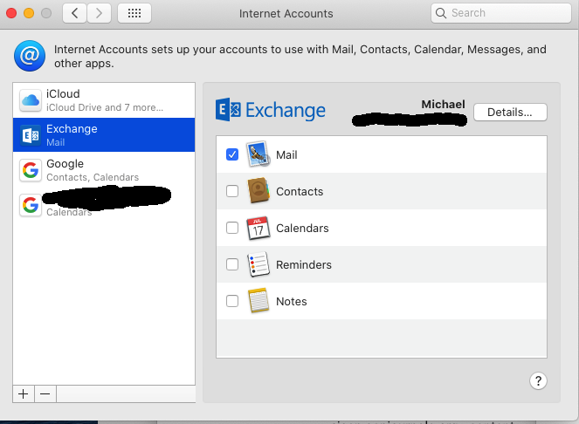579x424 pixels.
Task: Click the Google logo of the redacted account
Action: [x=31, y=206]
